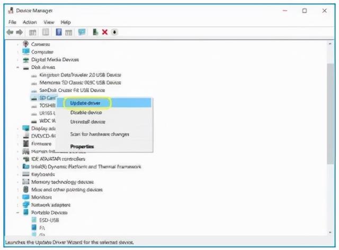Click the Back arrow in the toolbar
This screenshot has height=250, width=339.
coord(10,32)
